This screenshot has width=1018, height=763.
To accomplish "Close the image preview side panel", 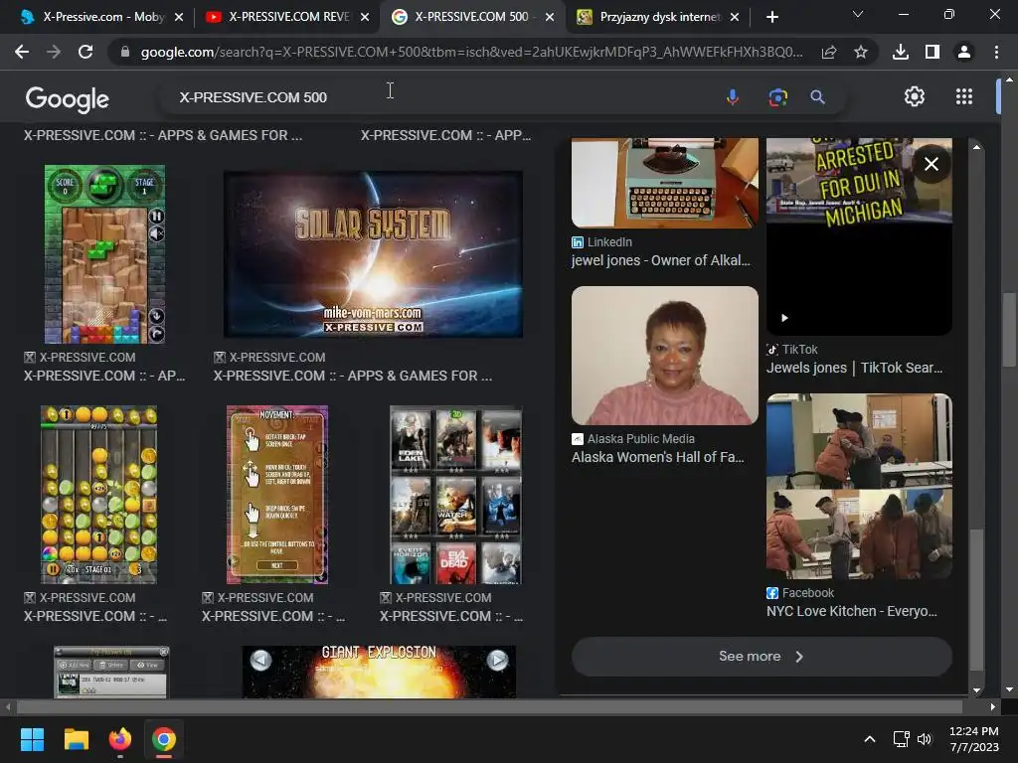I will (x=931, y=164).
